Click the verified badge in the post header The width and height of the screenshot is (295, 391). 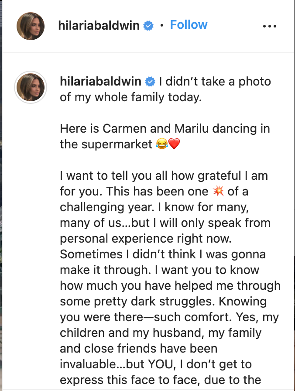point(149,26)
